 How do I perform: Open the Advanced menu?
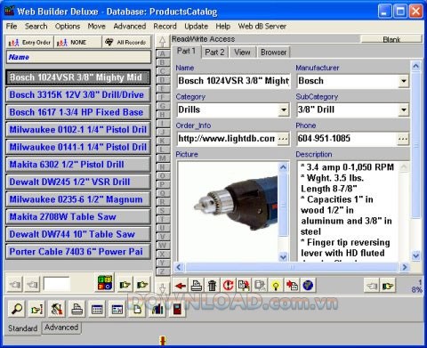[x=130, y=26]
